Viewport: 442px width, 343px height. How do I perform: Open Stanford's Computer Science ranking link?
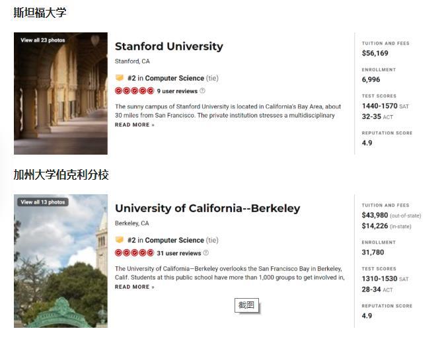point(174,78)
